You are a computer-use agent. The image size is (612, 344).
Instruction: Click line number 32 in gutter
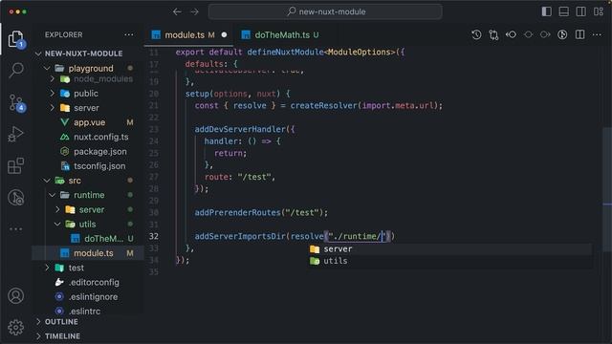coord(154,236)
